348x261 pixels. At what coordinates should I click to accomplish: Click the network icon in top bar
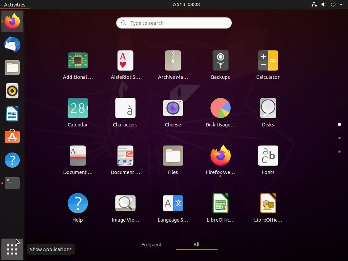click(314, 4)
